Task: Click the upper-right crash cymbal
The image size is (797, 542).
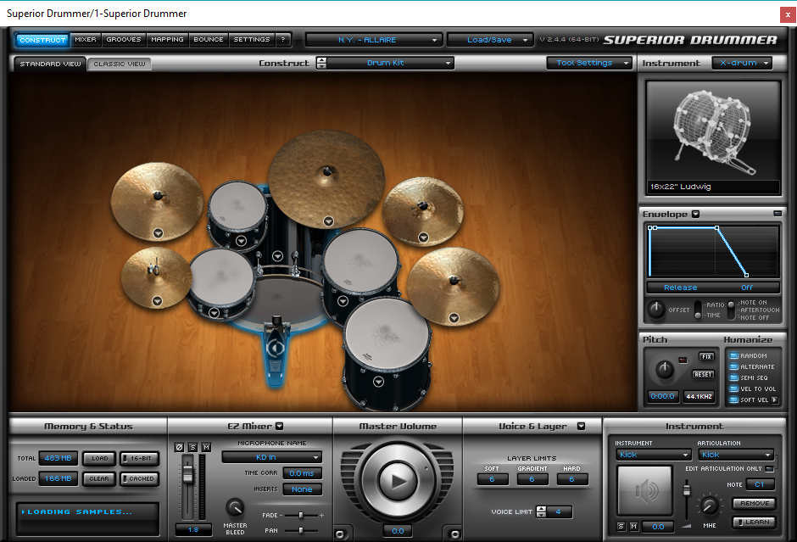Action: [x=422, y=210]
